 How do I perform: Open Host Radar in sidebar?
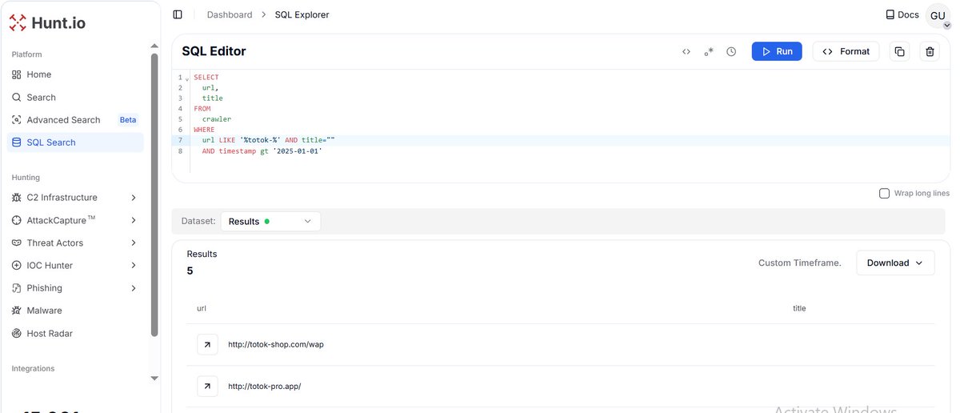[x=77, y=333]
